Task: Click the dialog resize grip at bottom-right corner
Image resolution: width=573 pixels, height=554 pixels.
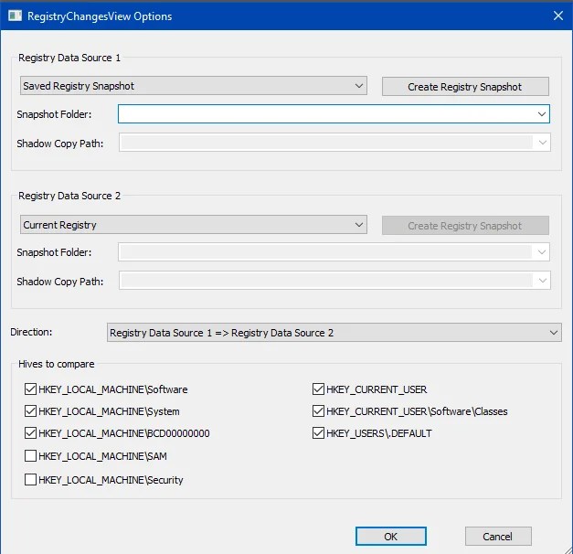Action: coord(568,549)
